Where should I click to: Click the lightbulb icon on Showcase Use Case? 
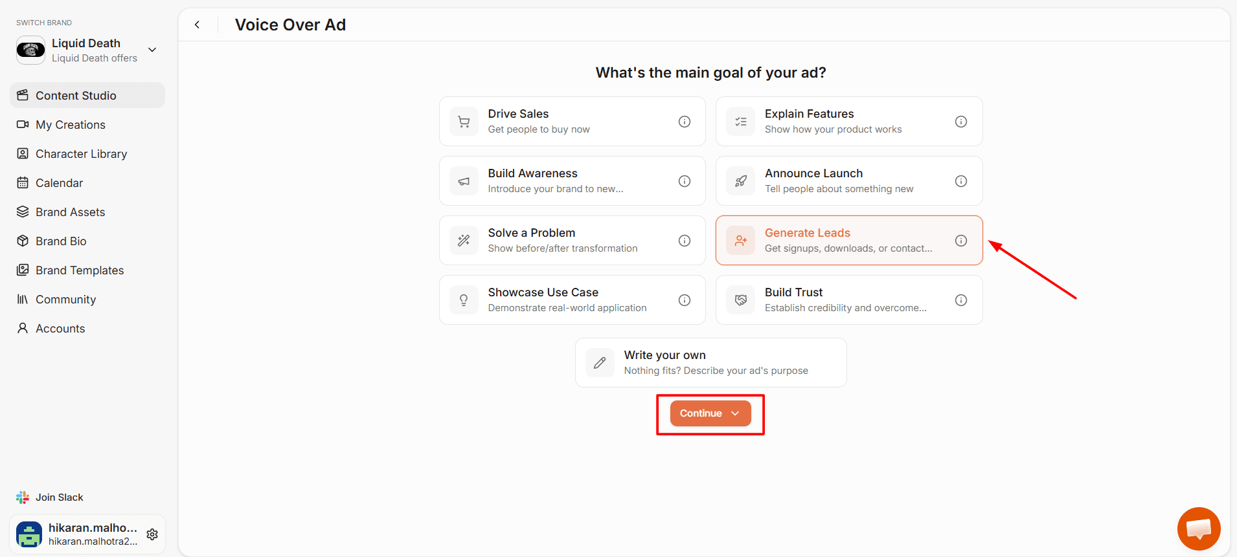(x=464, y=300)
